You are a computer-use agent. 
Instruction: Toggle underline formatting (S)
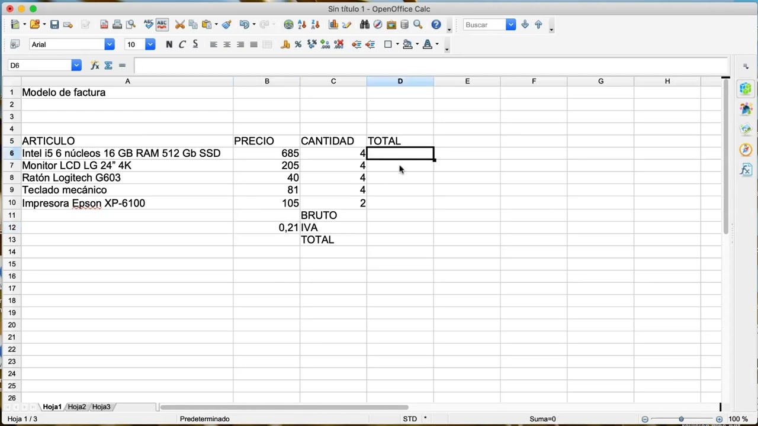click(195, 44)
